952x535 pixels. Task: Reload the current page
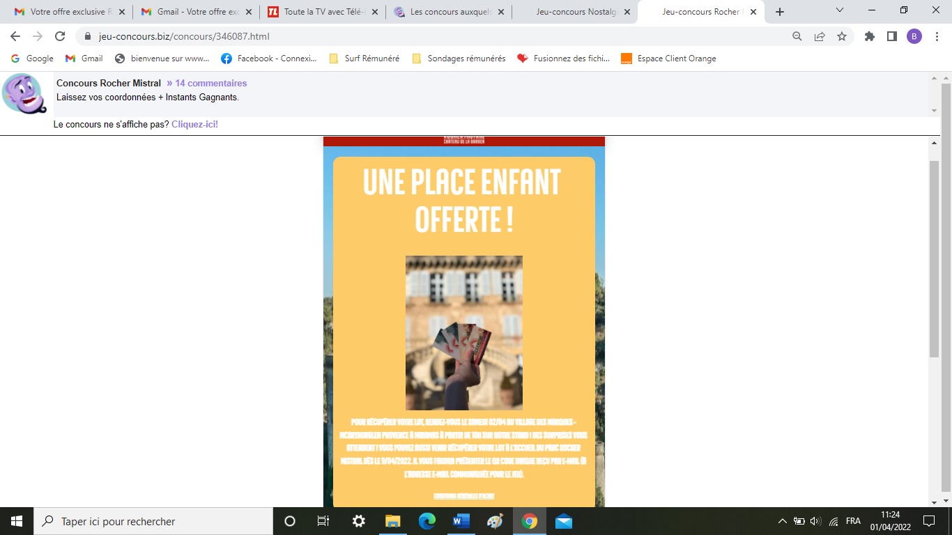click(x=60, y=36)
